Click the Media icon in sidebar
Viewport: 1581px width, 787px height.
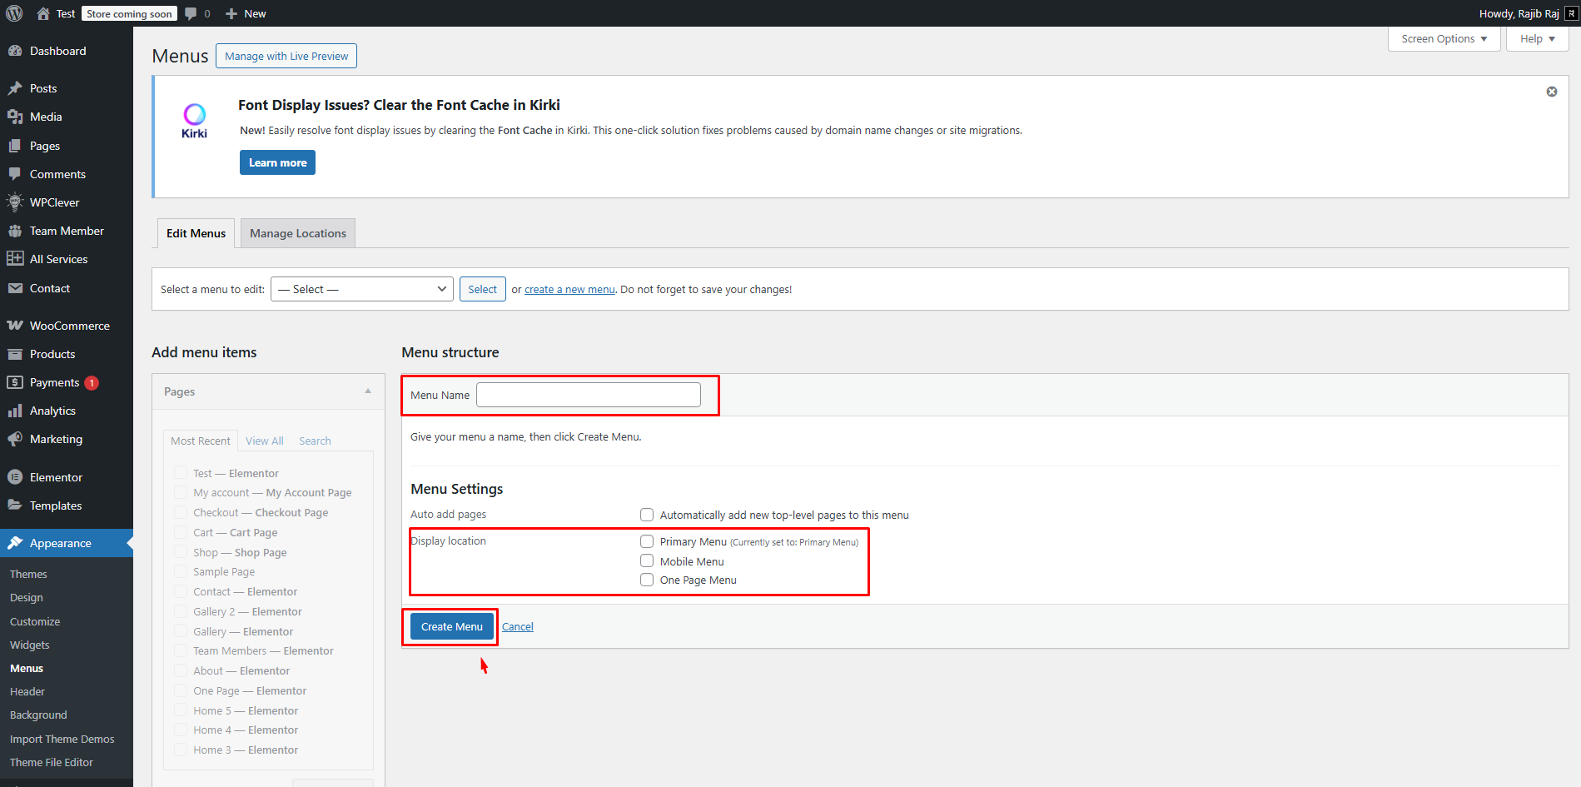pos(15,117)
